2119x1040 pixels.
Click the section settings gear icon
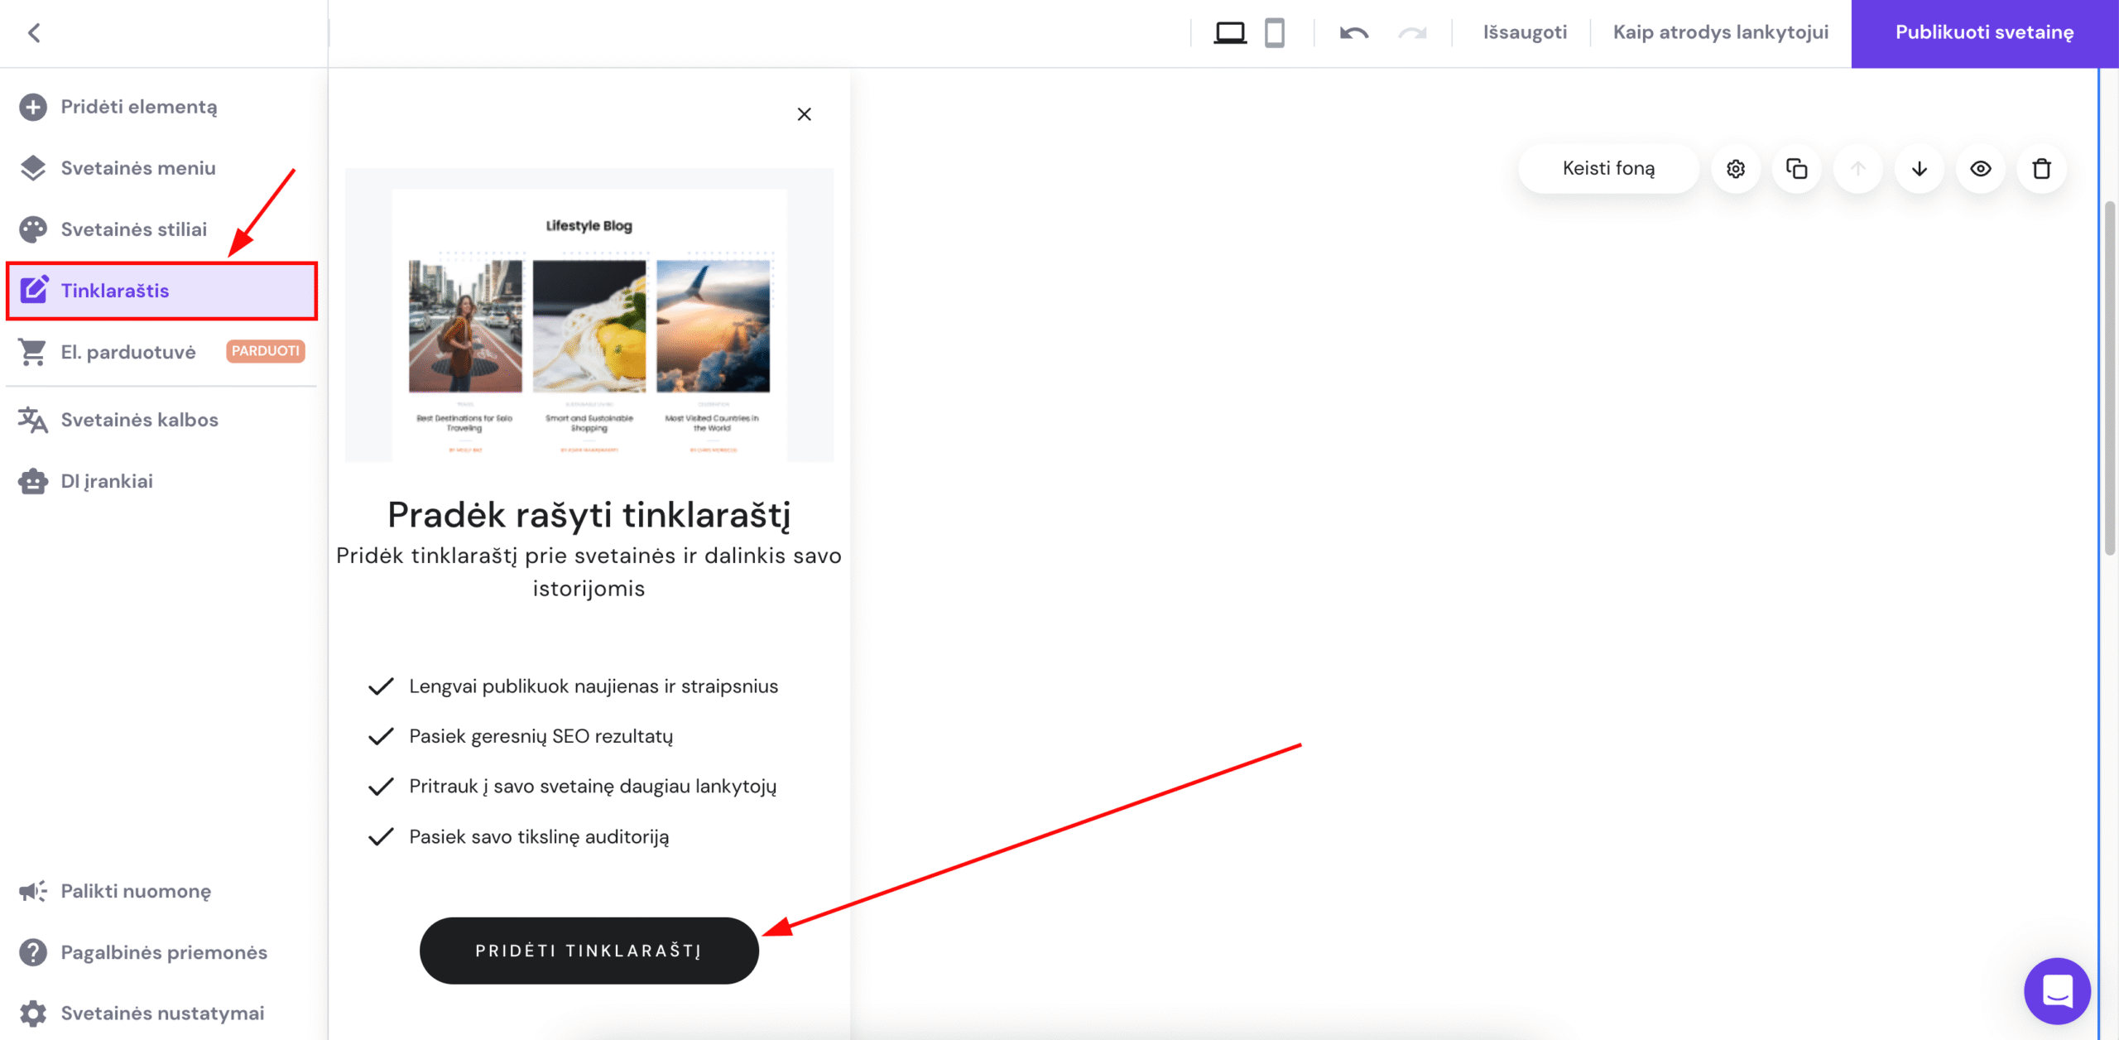(x=1735, y=169)
